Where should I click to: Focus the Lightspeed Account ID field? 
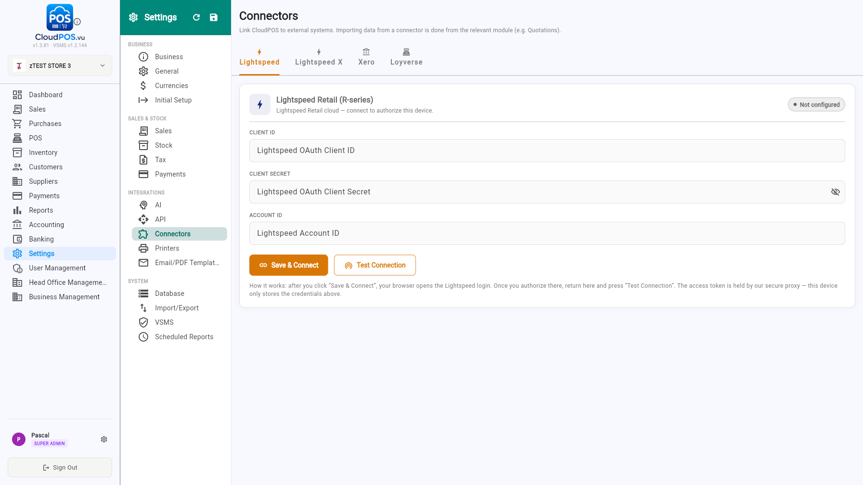547,233
